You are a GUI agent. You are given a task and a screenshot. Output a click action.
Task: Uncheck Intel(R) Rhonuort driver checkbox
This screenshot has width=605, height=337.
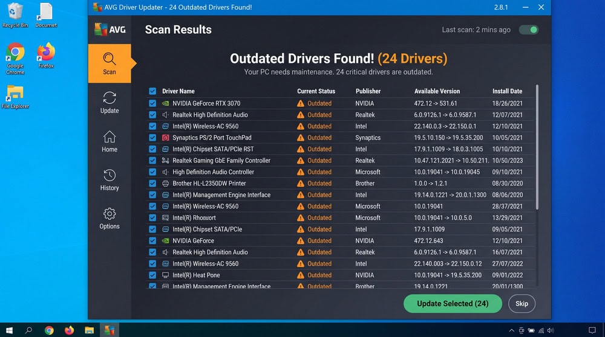pos(152,217)
